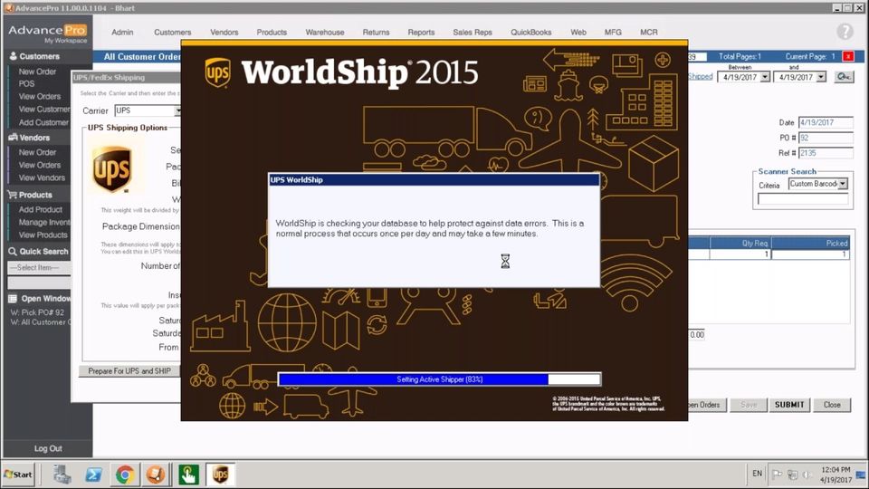869x489 pixels.
Task: Expand the end date dropdown
Action: 821,77
